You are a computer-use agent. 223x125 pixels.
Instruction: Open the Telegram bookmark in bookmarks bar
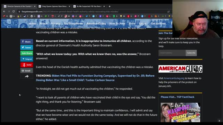[93, 16]
